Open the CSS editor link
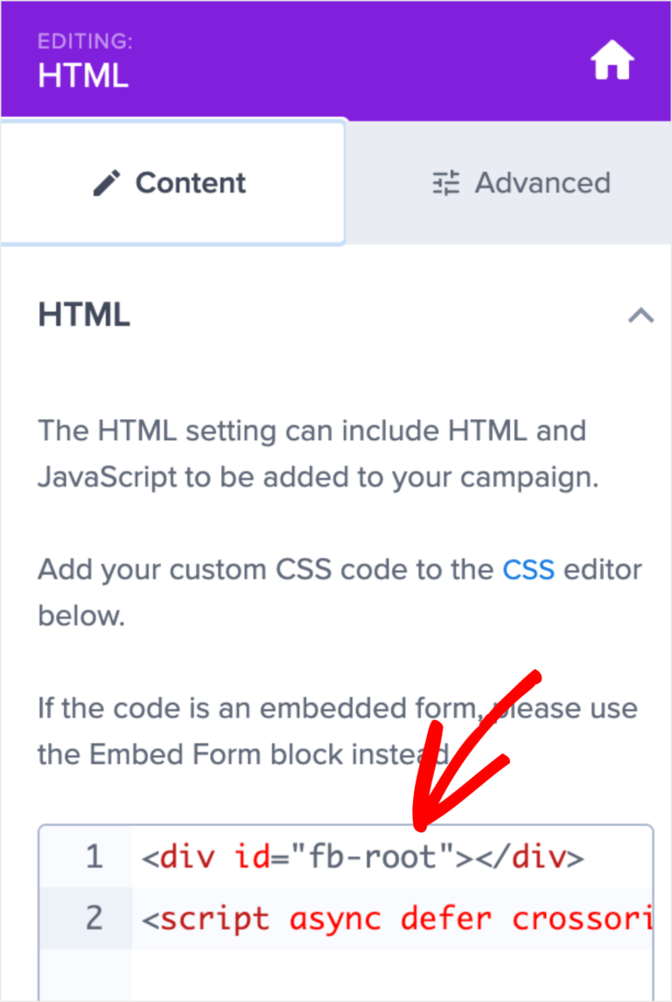Viewport: 672px width, 1002px height. tap(528, 569)
